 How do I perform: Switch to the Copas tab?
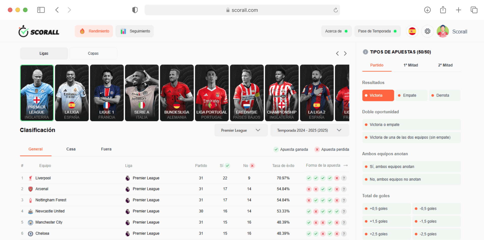click(93, 53)
